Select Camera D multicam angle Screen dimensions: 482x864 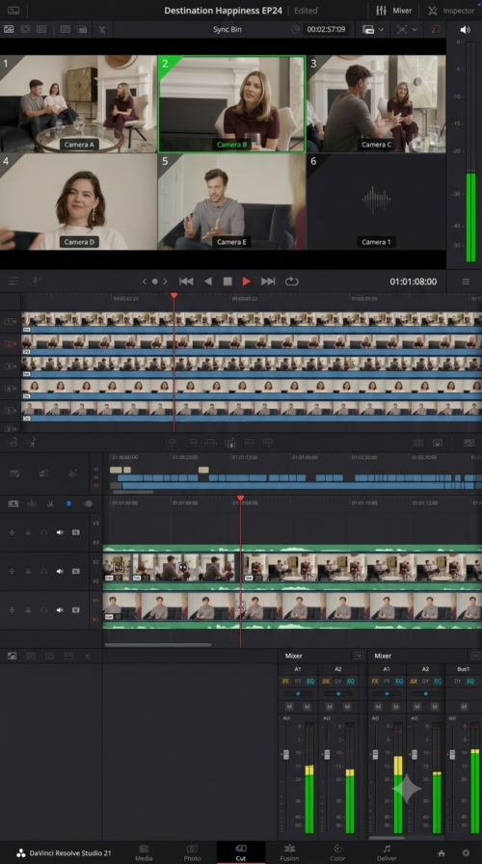[79, 202]
